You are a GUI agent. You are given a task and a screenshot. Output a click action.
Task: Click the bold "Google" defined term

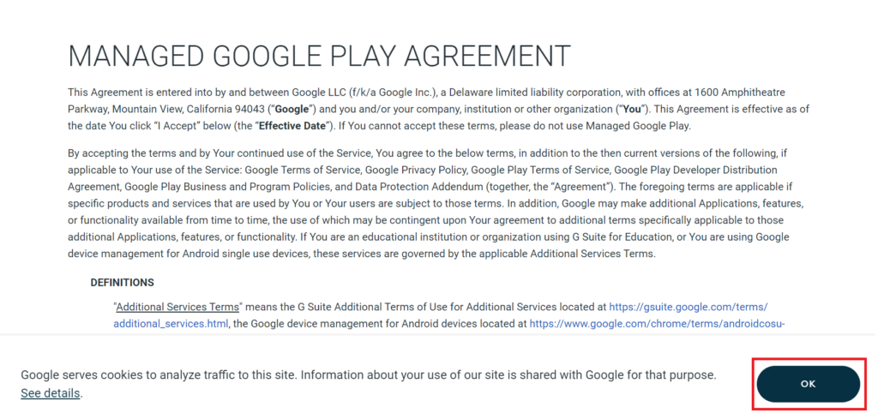tap(291, 109)
